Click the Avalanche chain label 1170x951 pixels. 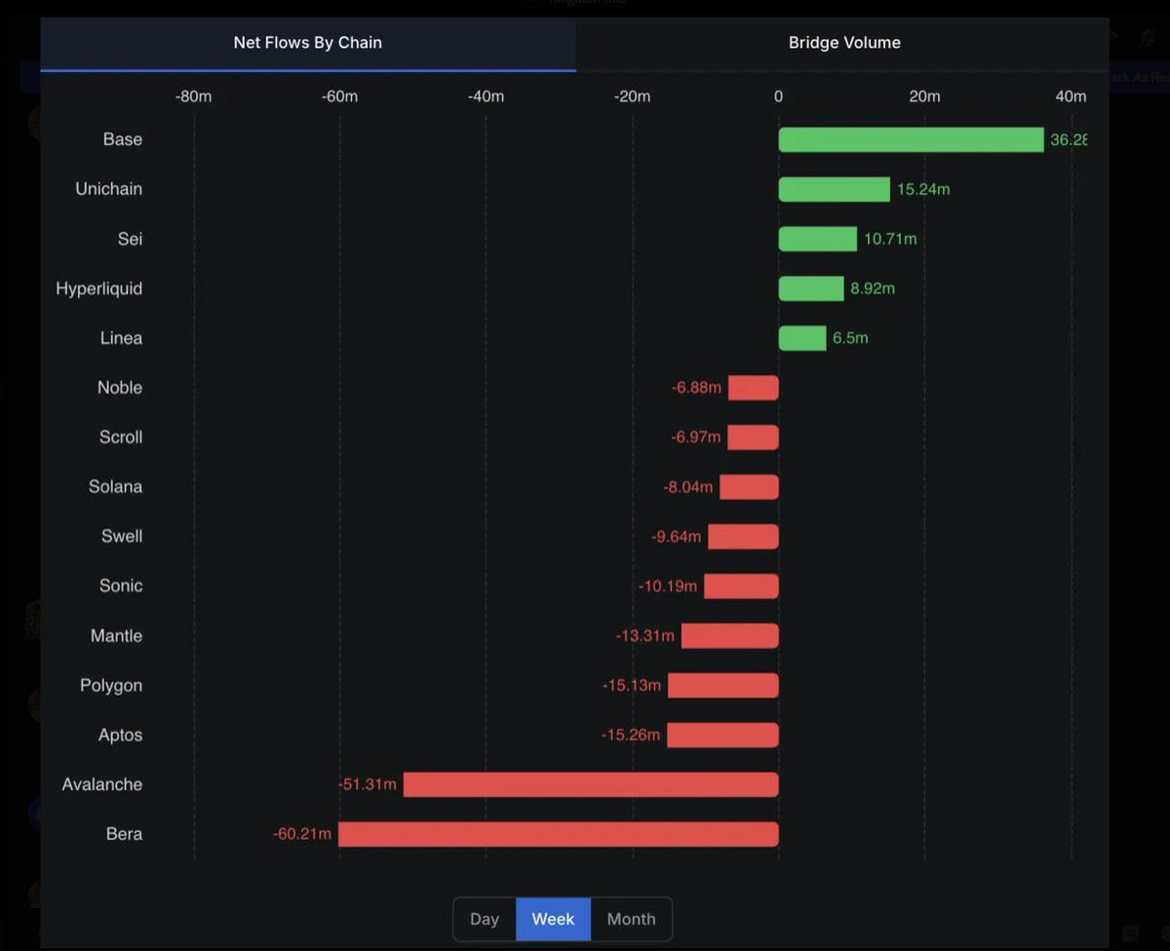[101, 785]
